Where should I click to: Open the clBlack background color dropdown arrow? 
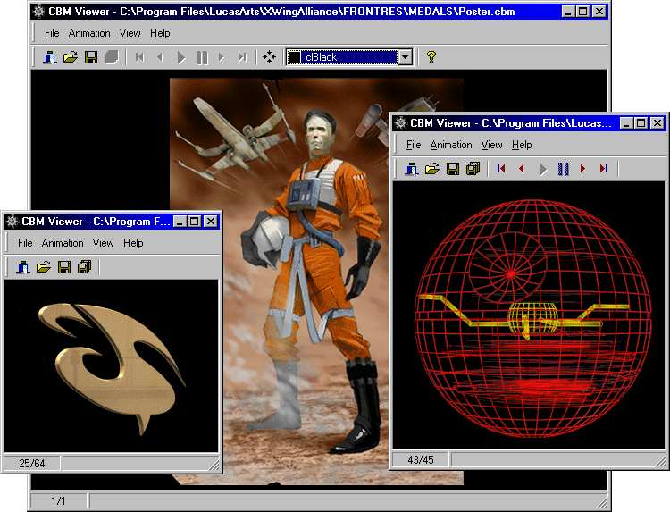(x=405, y=57)
